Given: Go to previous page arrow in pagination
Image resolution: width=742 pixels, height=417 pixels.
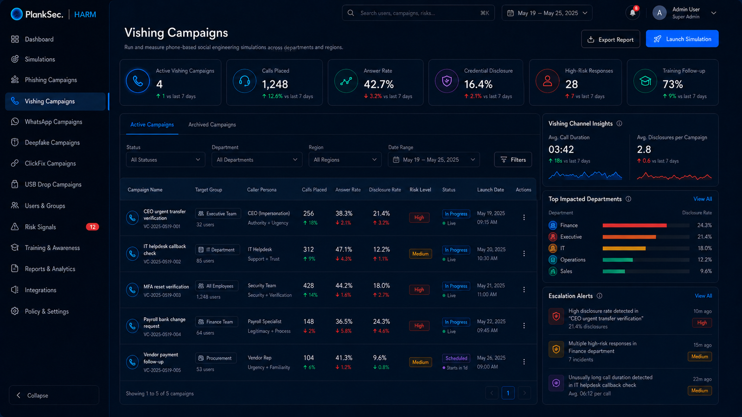Looking at the screenshot, I should click(x=492, y=393).
